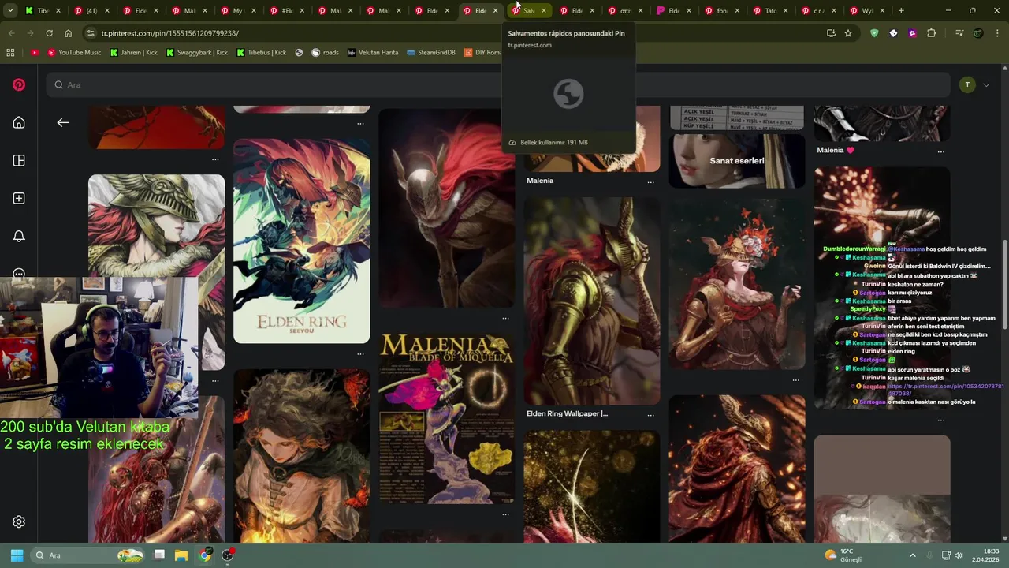Open Tibetius | Kick bookmark
Screen dimensions: 1009x568
coord(261,52)
